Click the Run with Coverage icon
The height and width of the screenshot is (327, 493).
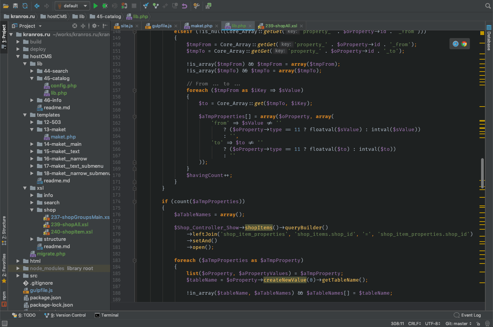[x=115, y=6]
